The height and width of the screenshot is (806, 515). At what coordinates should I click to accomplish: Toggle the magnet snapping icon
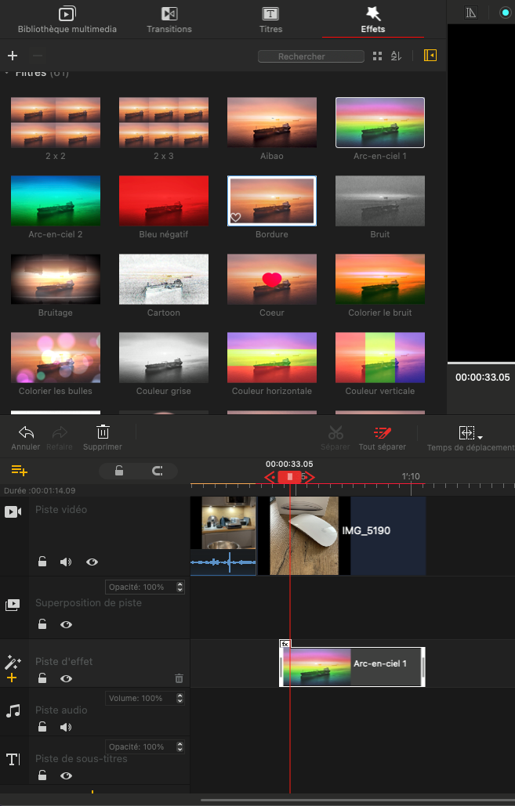click(158, 471)
